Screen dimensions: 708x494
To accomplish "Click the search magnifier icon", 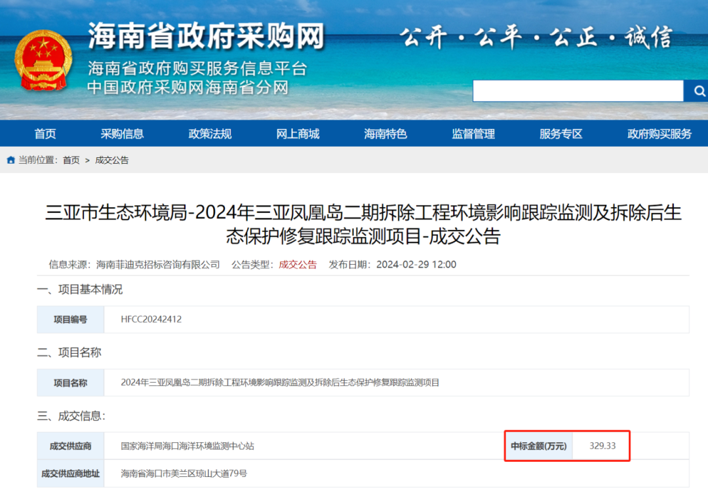I will point(698,91).
